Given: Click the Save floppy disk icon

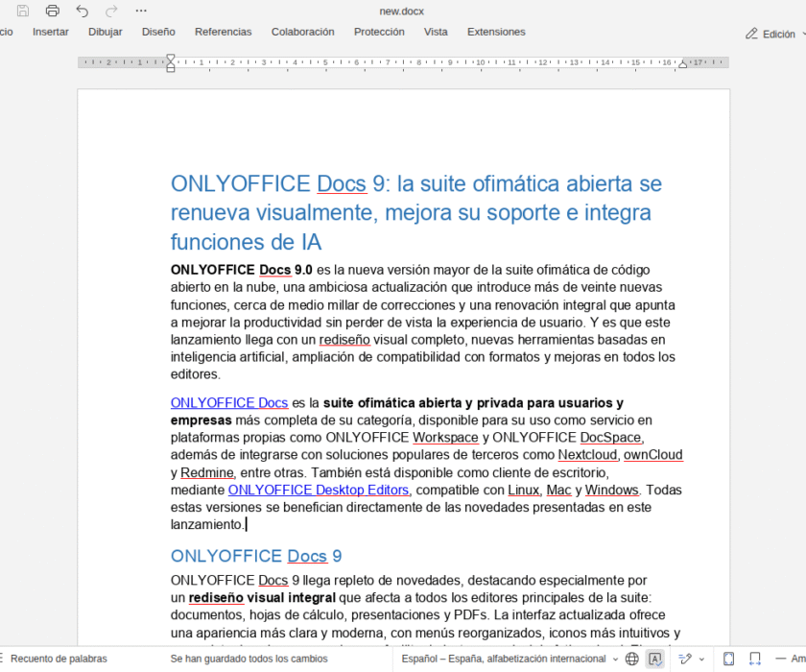Looking at the screenshot, I should tap(23, 11).
